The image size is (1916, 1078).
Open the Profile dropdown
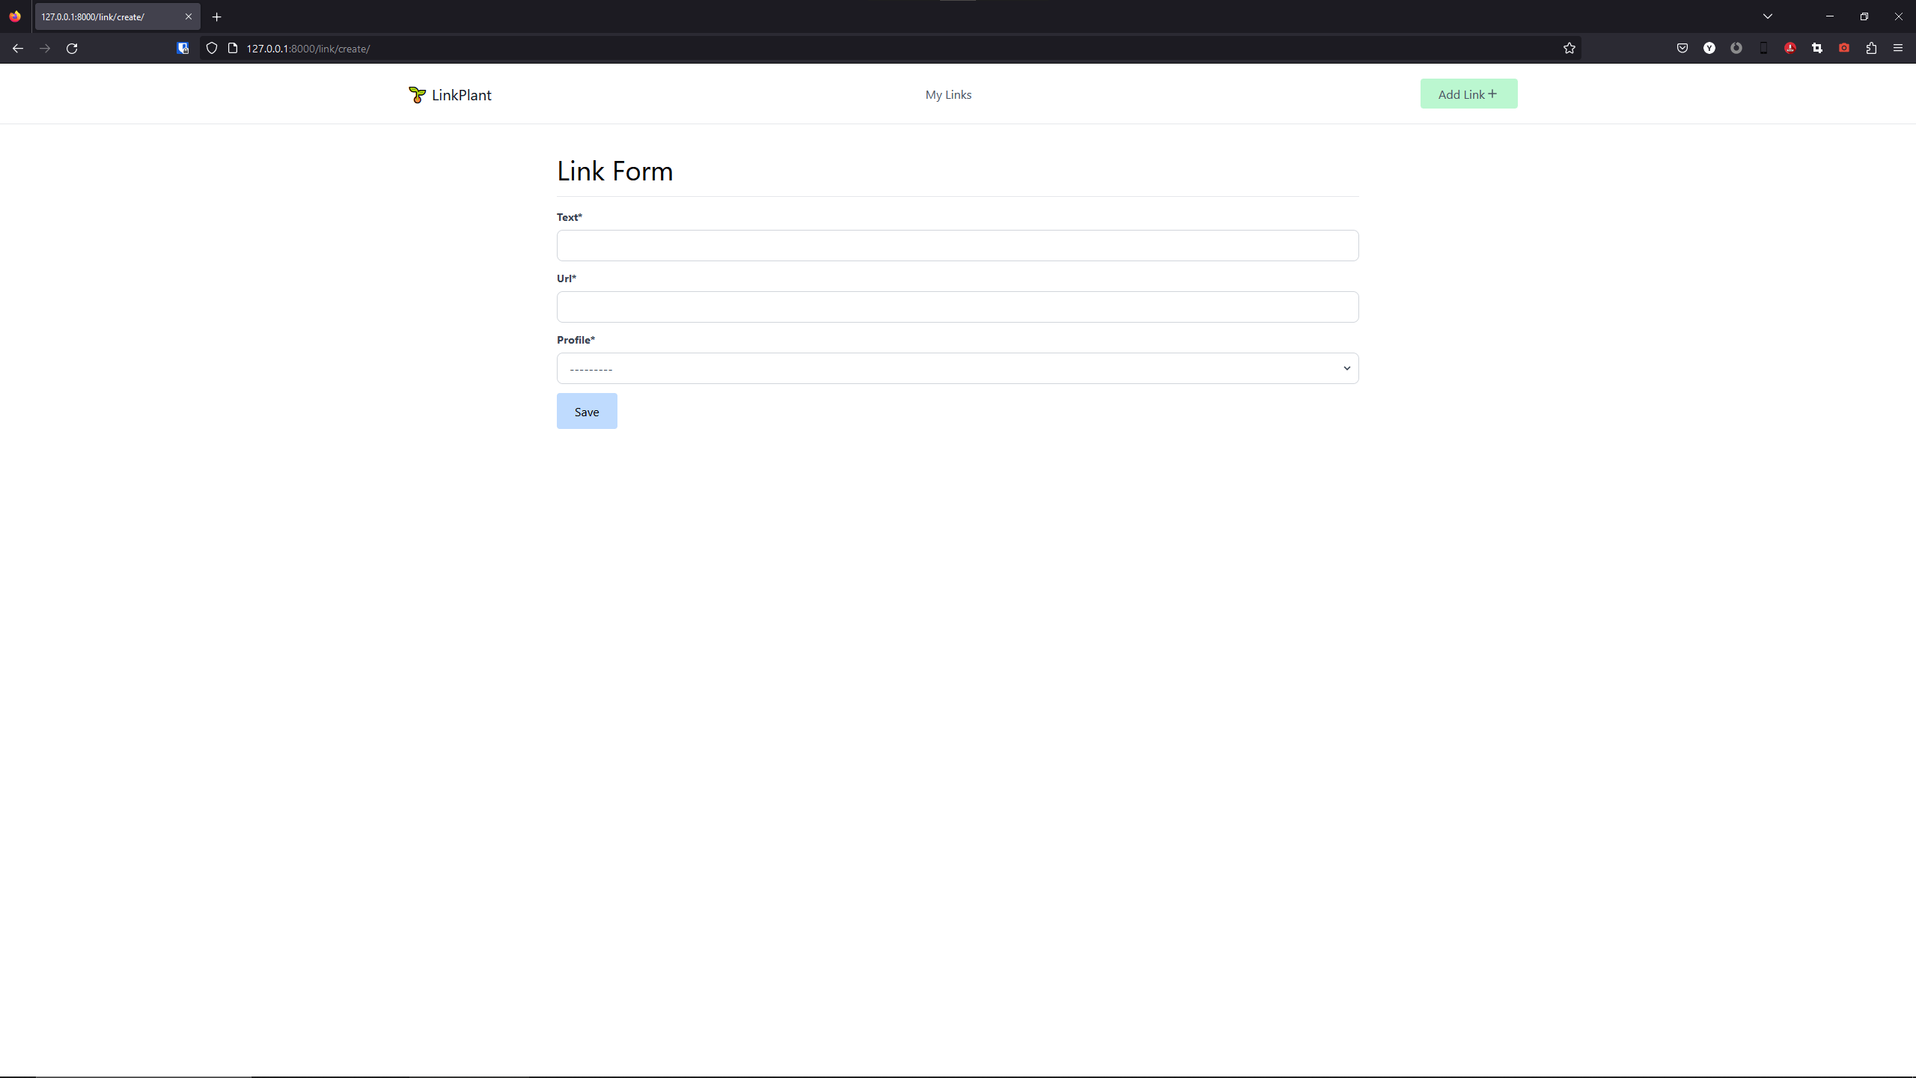957,368
